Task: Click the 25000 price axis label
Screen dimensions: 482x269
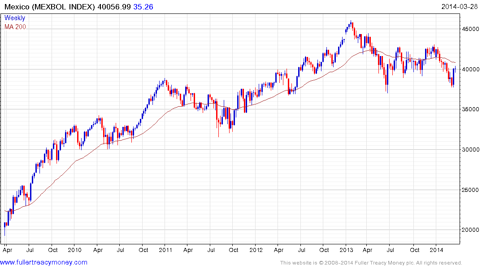Action: [470, 190]
